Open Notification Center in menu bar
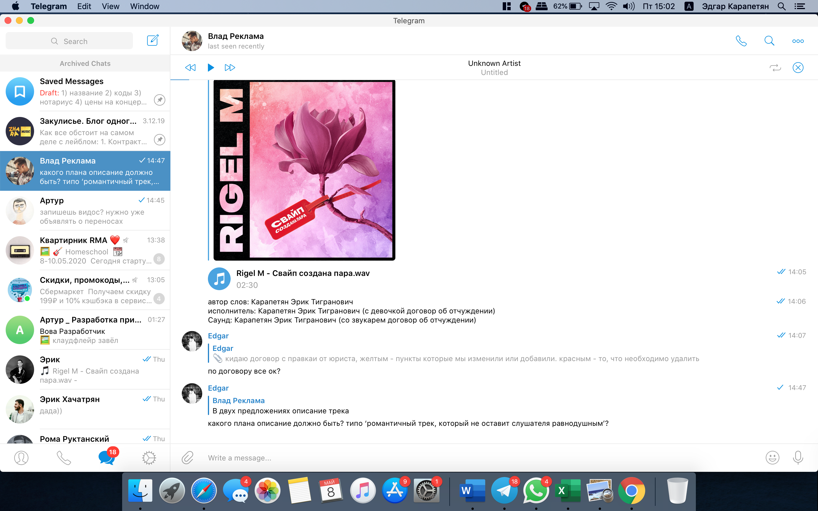 tap(800, 6)
